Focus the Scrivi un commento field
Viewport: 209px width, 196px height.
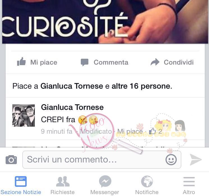pyautogui.click(x=102, y=160)
